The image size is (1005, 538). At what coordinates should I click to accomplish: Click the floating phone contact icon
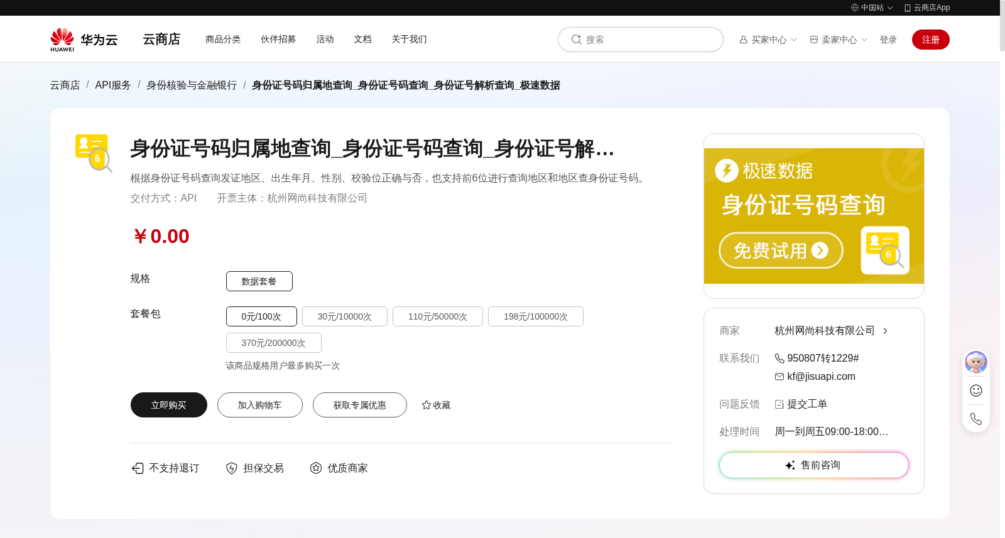(976, 419)
